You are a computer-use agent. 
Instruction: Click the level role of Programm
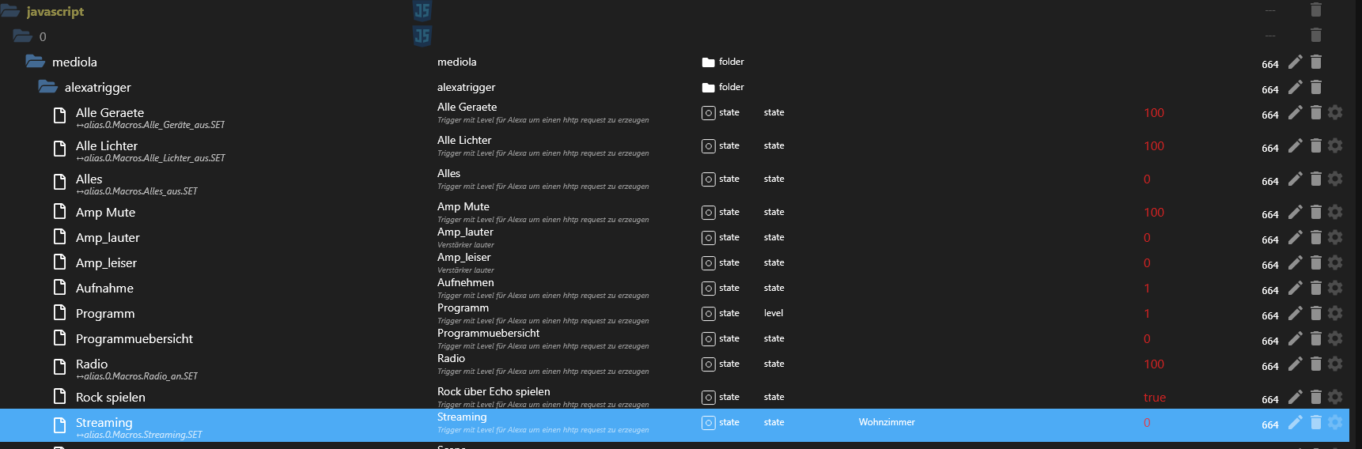point(774,313)
